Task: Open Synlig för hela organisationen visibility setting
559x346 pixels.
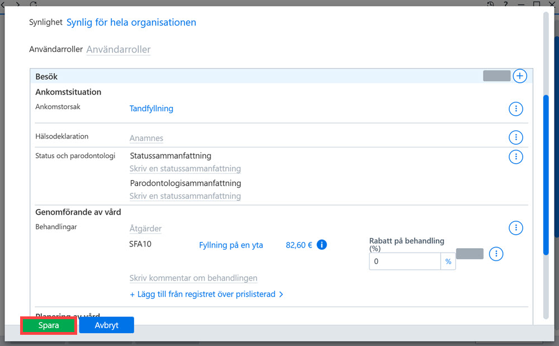Action: tap(131, 22)
